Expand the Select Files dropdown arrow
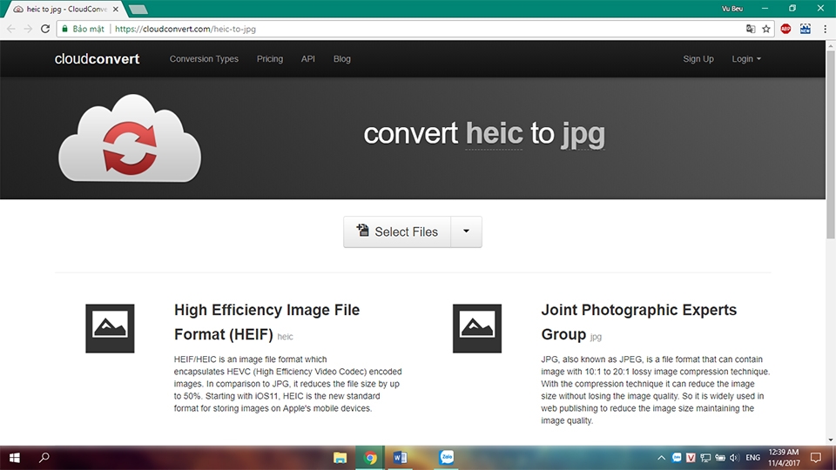Image resolution: width=836 pixels, height=470 pixels. [x=466, y=232]
